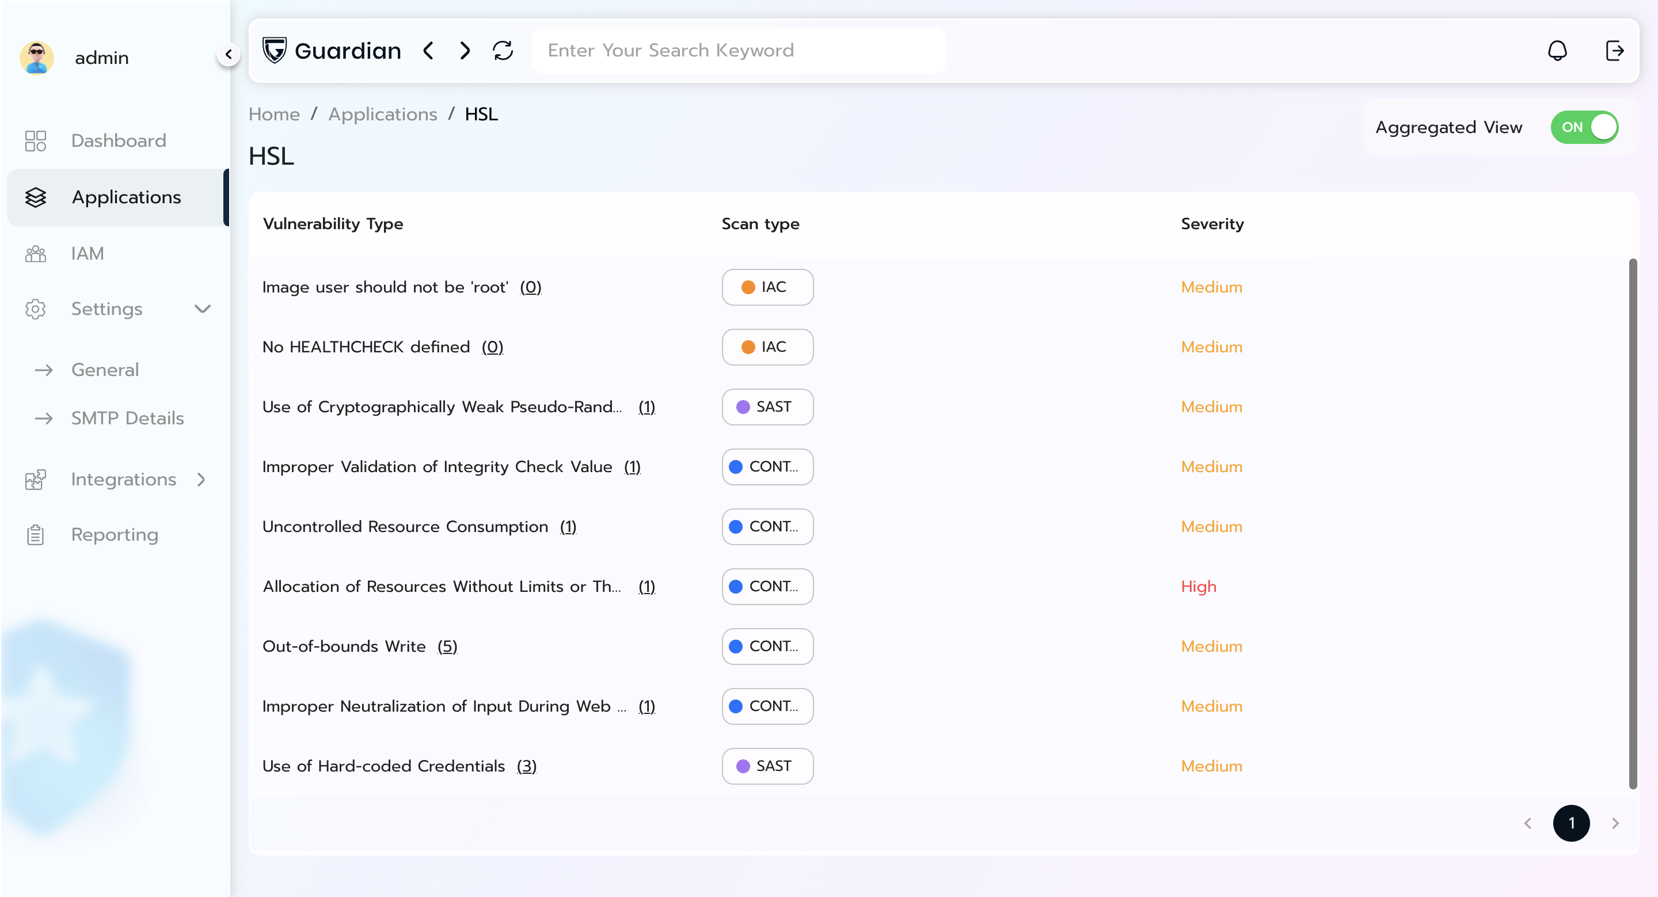1658x897 pixels.
Task: Click the HSL breadcrumb item
Action: click(x=481, y=115)
